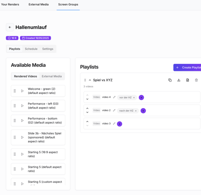The width and height of the screenshot is (201, 195).
Task: Show External Media in Available Media
Action: (52, 76)
